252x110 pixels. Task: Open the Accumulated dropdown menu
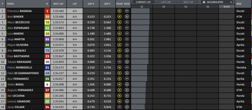pyautogui.click(x=217, y=2)
